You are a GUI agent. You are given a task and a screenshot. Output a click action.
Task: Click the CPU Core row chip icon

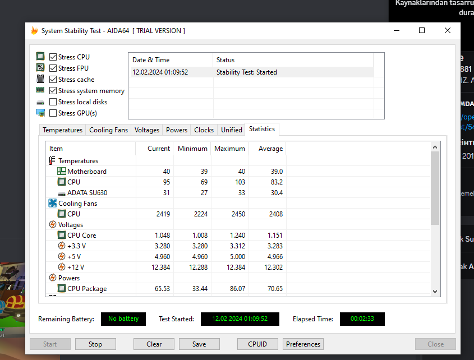pyautogui.click(x=62, y=235)
